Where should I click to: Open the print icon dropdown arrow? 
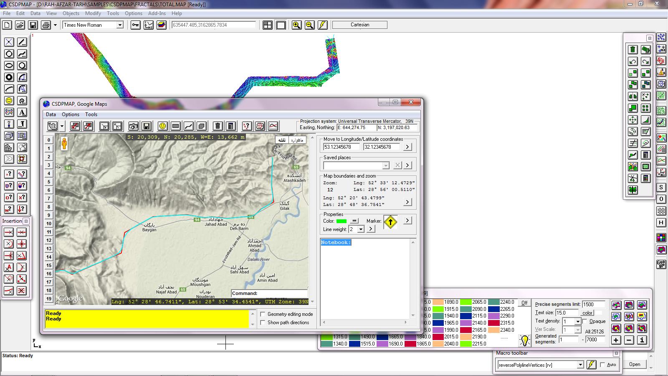pos(55,25)
